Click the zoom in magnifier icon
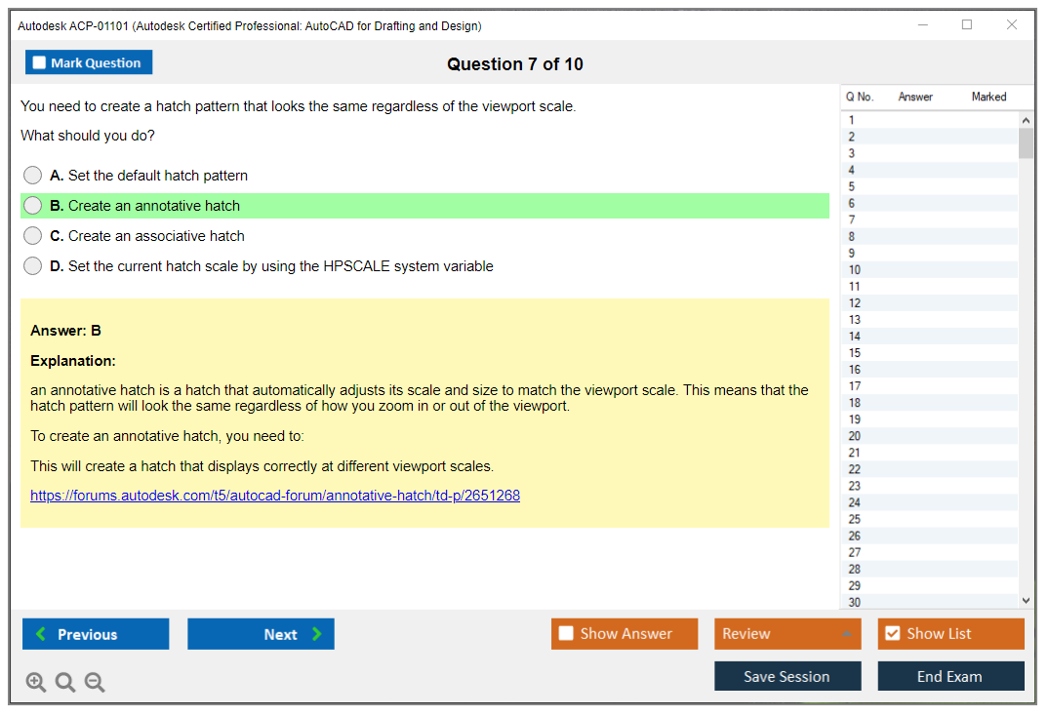Viewport: 1049px width, 717px height. pos(36,683)
